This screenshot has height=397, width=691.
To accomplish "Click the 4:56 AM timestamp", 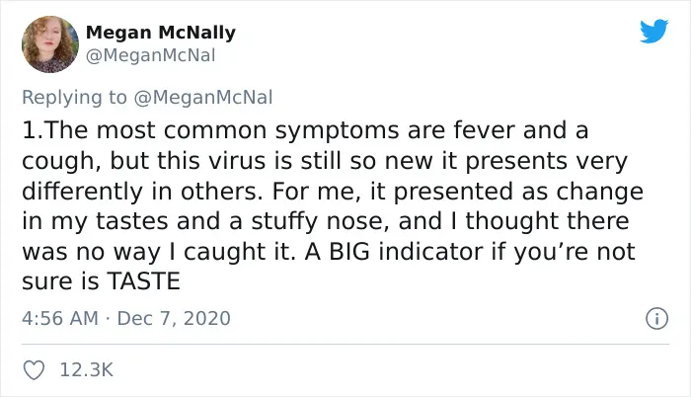I will pyautogui.click(x=60, y=318).
